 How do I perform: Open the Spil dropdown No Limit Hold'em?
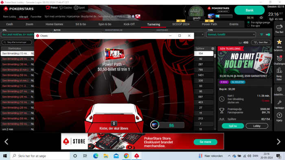[x=18, y=35]
